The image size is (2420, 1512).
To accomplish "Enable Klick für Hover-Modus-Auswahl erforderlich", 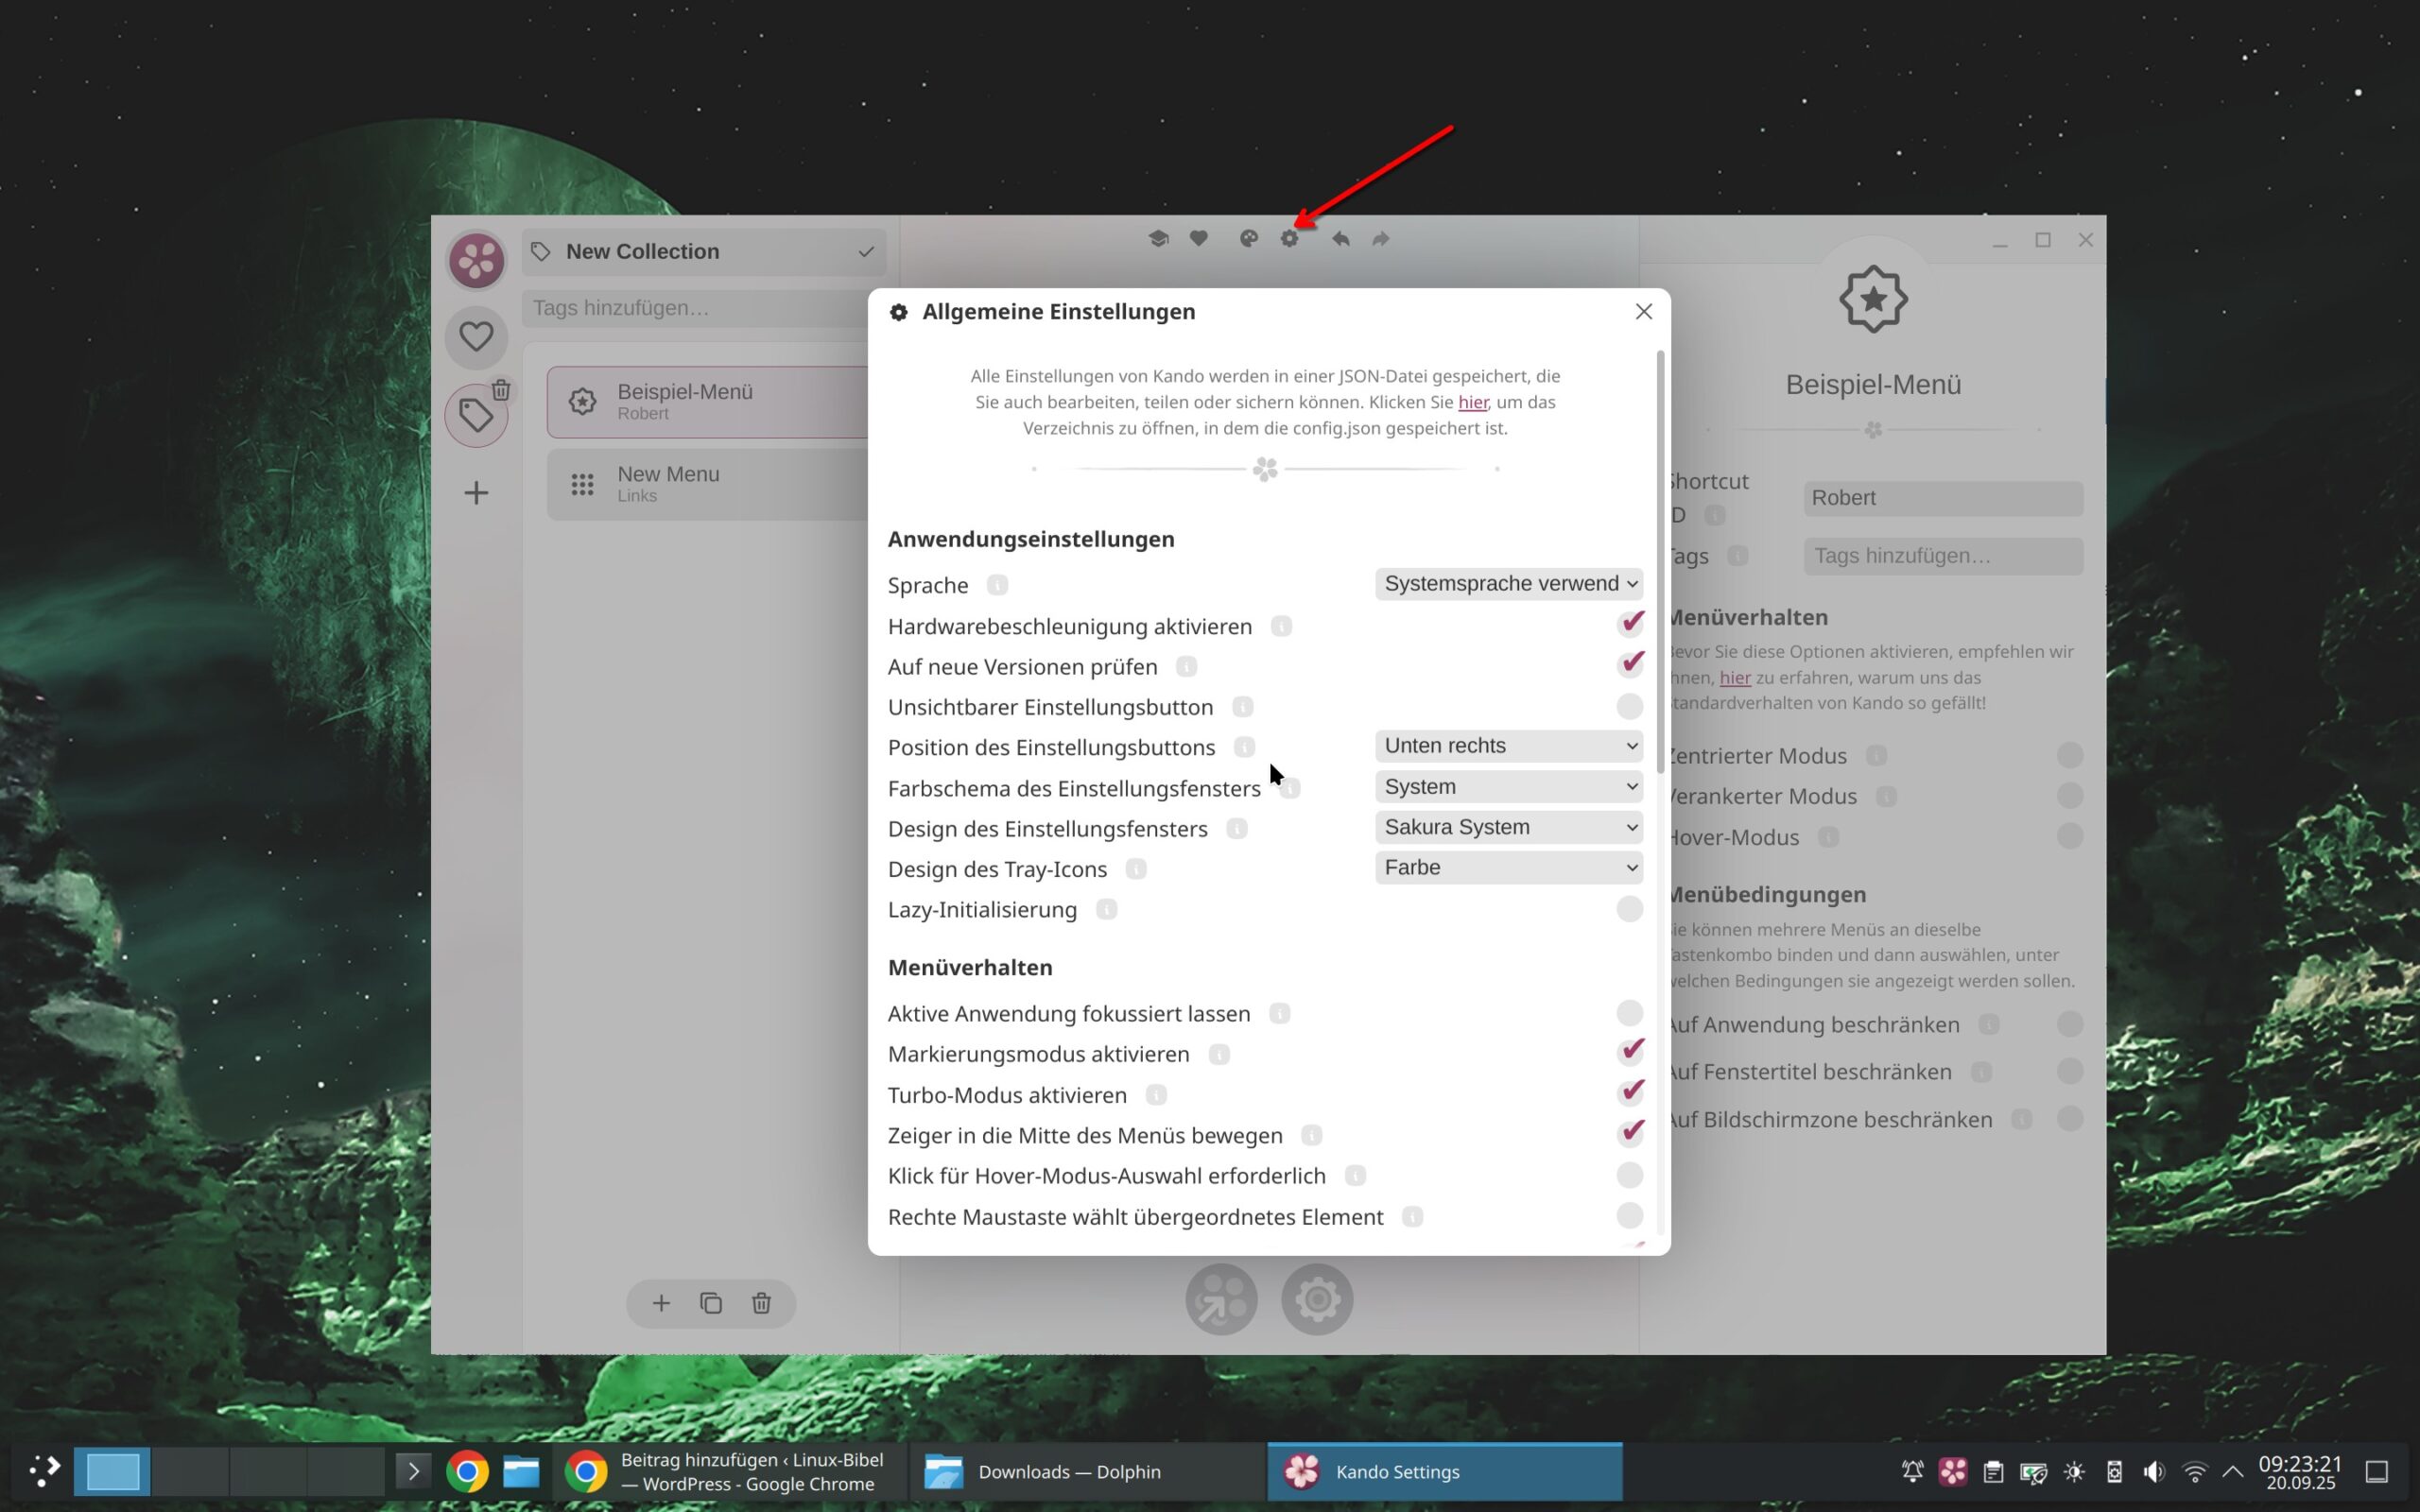I will coord(1630,1175).
